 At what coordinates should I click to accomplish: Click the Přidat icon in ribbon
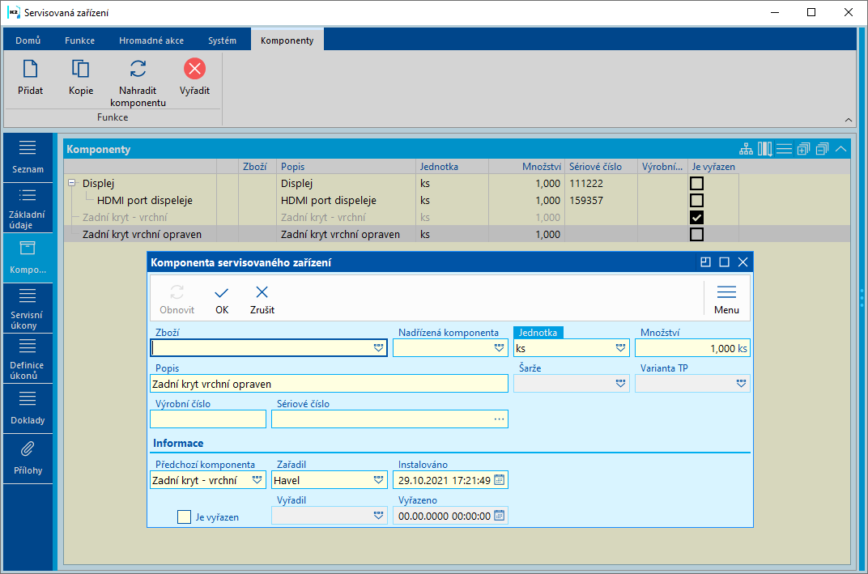30,70
